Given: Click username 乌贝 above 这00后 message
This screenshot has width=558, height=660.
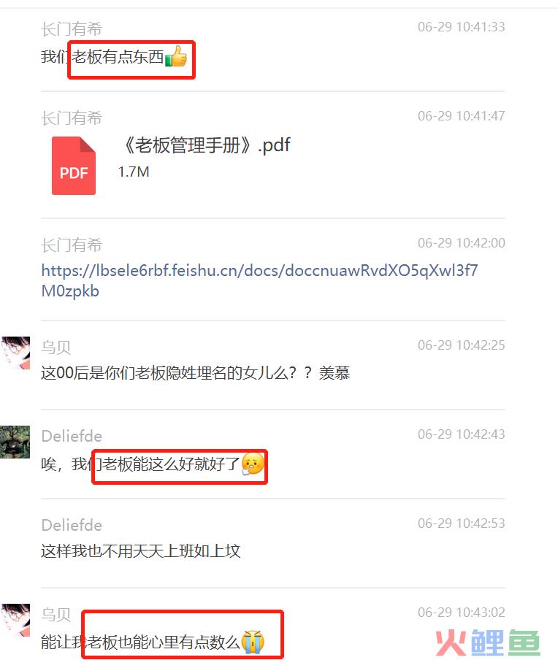Looking at the screenshot, I should coord(56,348).
